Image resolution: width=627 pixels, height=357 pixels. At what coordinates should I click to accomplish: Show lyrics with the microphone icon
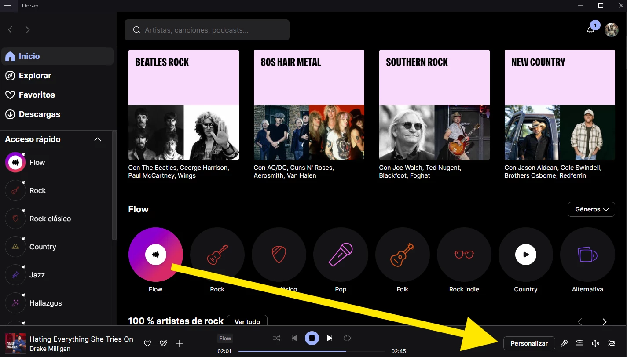pos(564,343)
